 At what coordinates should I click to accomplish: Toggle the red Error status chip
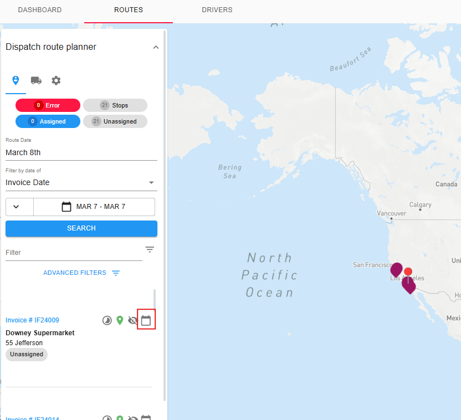coord(48,105)
